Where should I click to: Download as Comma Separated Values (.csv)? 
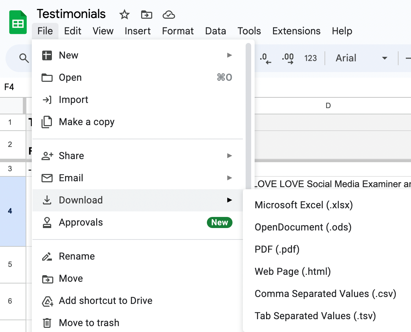tap(327, 294)
